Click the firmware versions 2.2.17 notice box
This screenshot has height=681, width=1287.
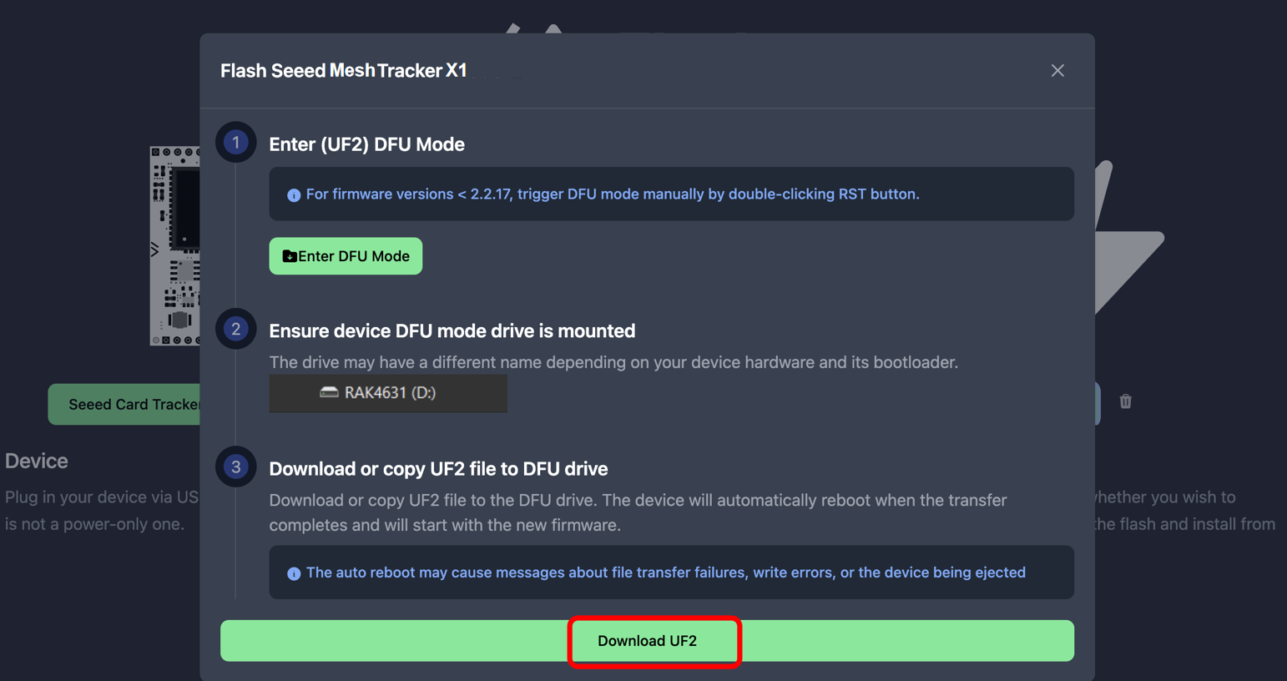click(671, 194)
